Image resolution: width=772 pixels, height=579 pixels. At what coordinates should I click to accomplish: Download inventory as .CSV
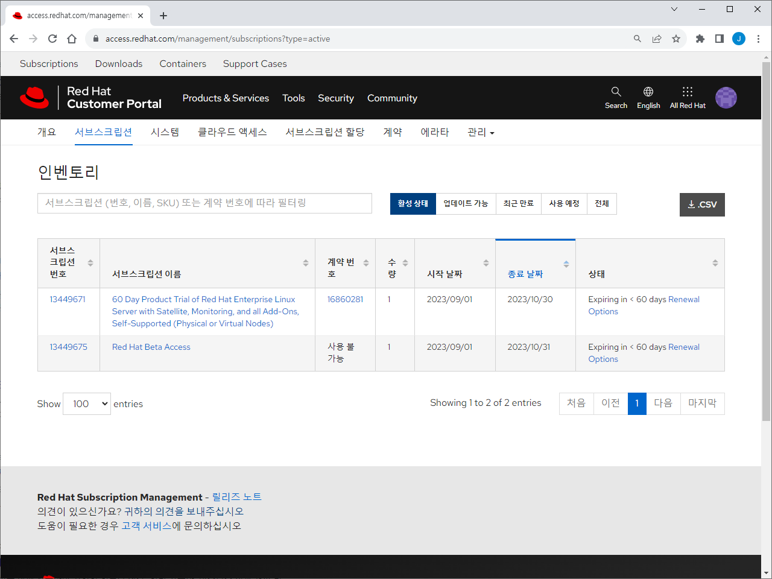coord(702,204)
